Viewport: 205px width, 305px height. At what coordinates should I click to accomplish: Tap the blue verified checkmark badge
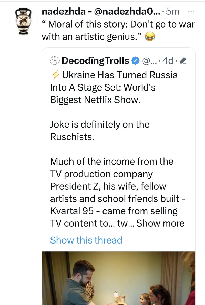tap(135, 61)
